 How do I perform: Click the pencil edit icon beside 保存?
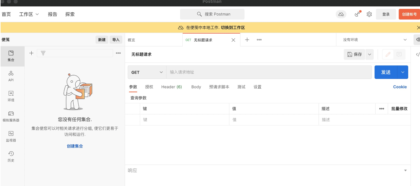point(388,54)
